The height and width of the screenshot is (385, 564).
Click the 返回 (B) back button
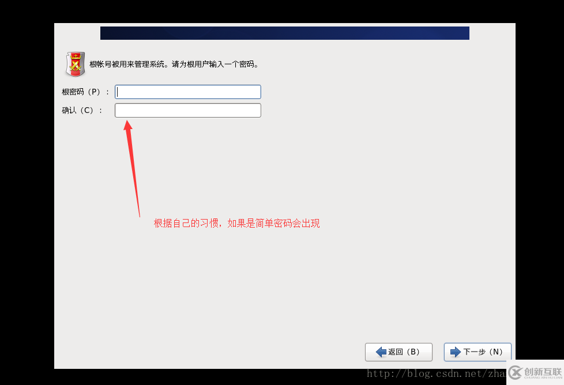(x=398, y=352)
